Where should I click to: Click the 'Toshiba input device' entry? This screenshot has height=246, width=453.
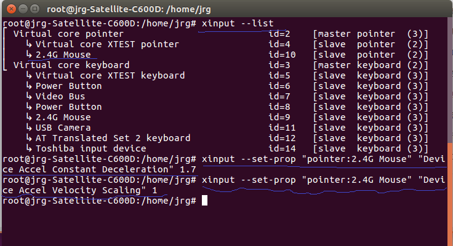point(90,148)
